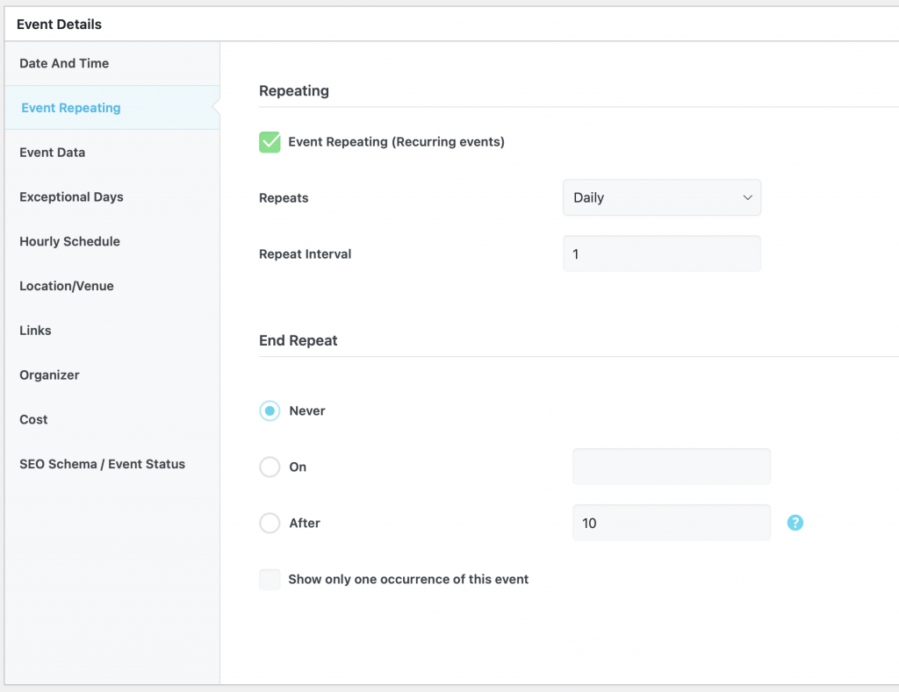
Task: Open the Location/Venue settings tab
Action: coord(67,286)
